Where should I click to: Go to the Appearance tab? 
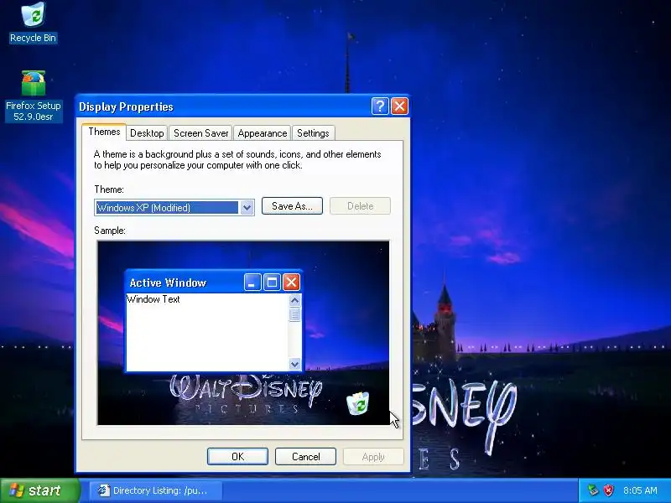[263, 133]
